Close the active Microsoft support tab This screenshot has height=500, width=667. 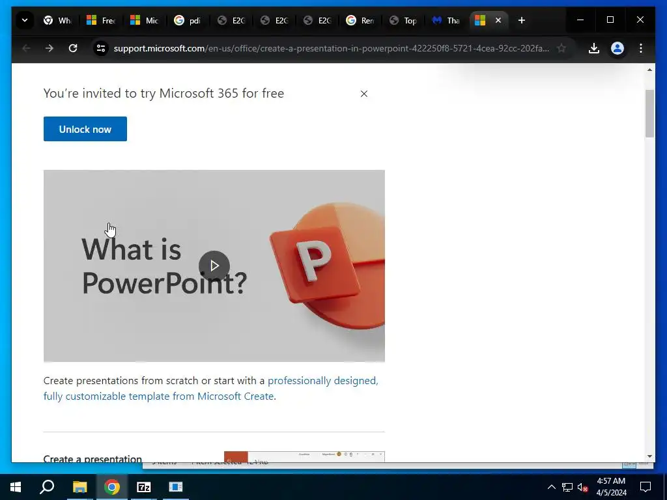pos(498,20)
